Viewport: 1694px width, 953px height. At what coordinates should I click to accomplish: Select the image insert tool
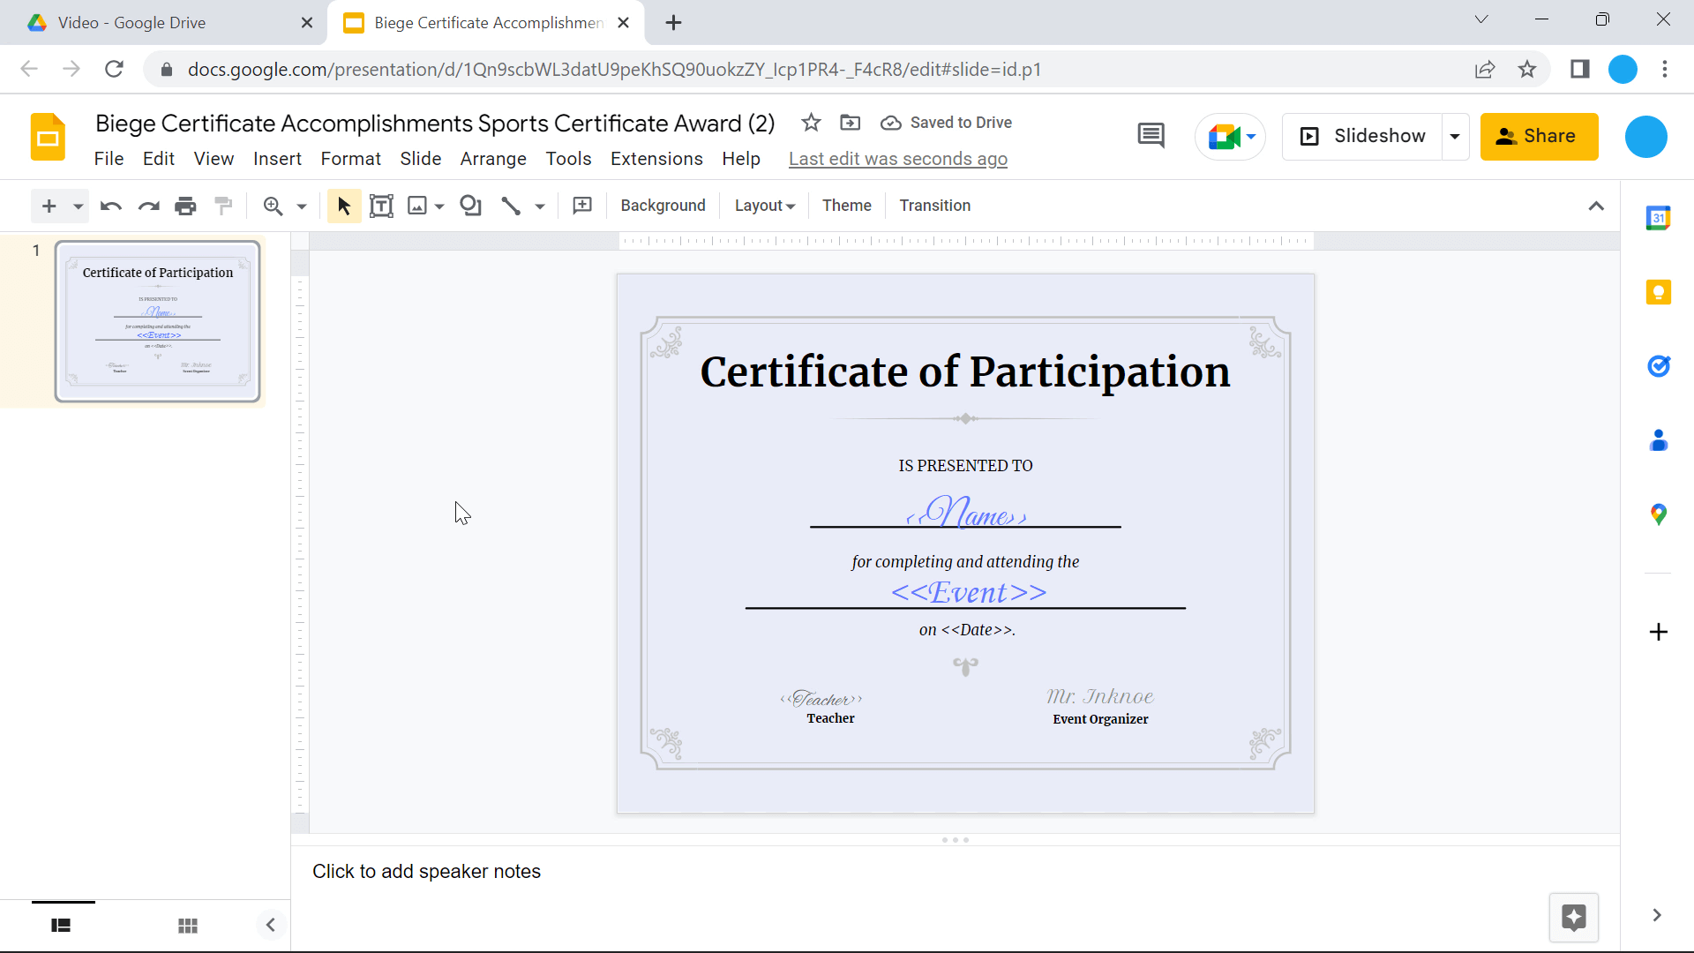[417, 206]
